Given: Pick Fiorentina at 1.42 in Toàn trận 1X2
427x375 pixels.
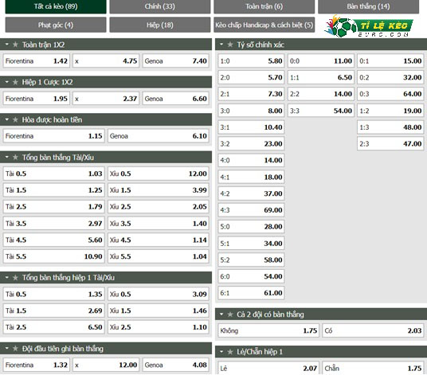Looking at the screenshot, I should coord(36,61).
